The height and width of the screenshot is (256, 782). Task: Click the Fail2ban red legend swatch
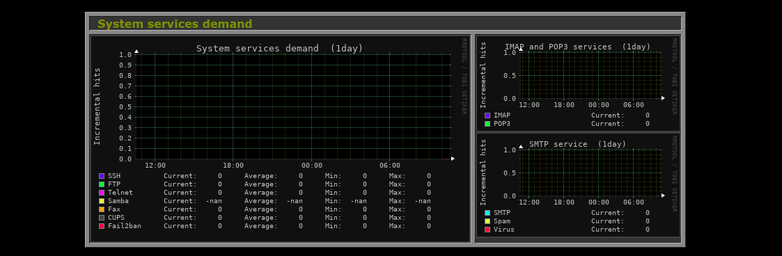pos(102,226)
